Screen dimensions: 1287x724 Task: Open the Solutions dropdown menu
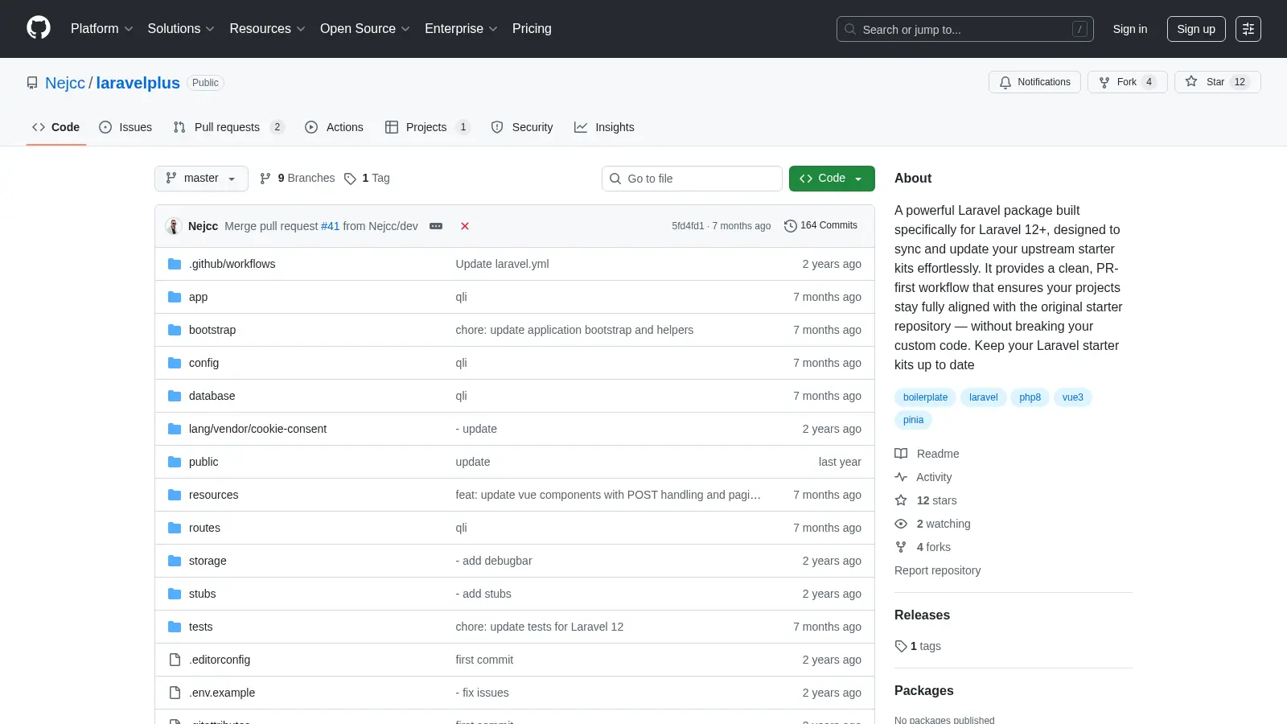[x=181, y=29]
